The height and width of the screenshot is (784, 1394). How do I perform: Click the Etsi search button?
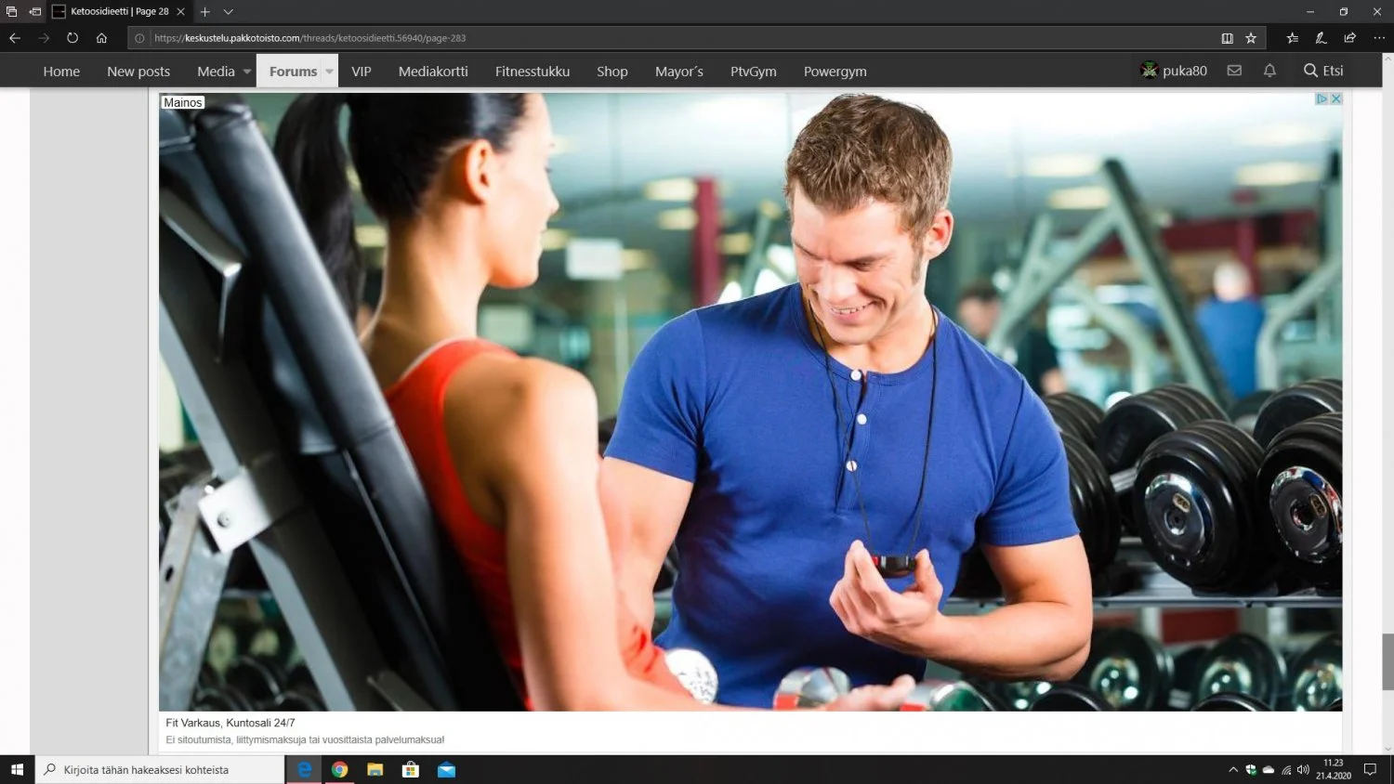pyautogui.click(x=1323, y=71)
